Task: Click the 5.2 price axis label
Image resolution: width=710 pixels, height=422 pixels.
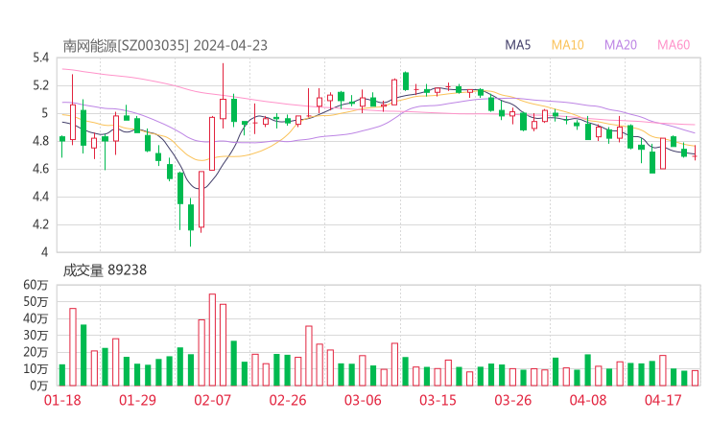Action: coord(40,85)
